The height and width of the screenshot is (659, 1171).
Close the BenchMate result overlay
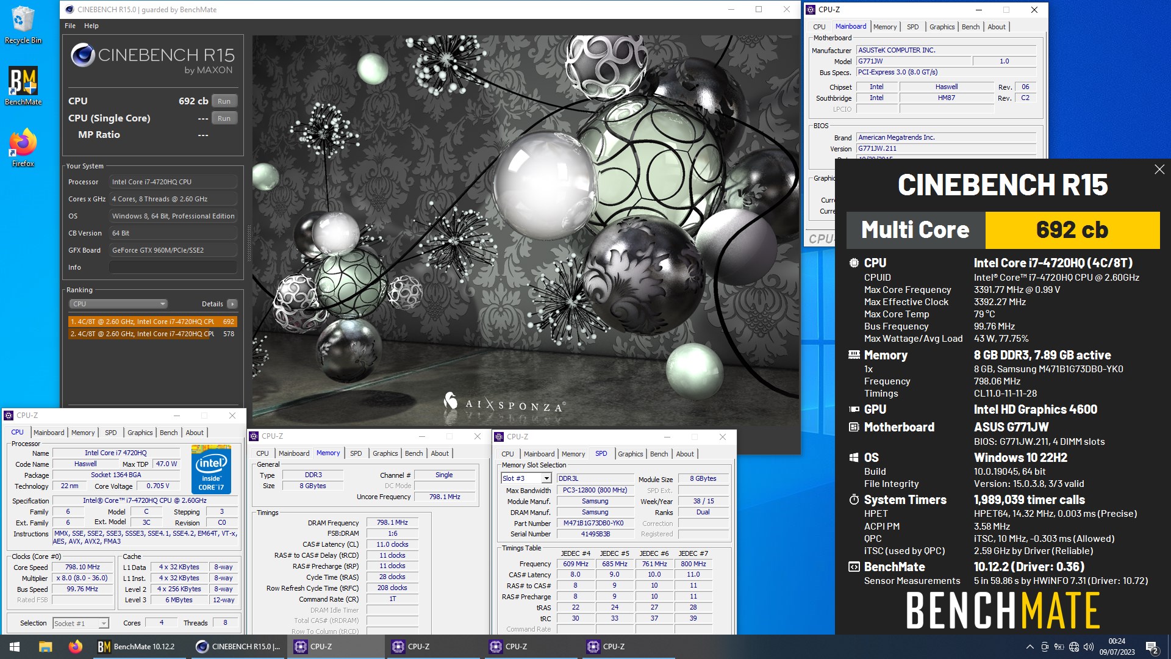pos(1159,169)
